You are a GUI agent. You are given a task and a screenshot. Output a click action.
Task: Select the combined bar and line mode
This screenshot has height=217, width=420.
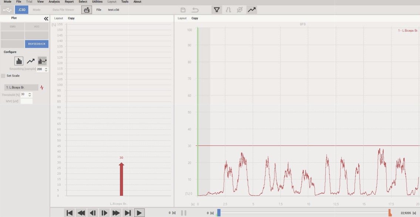coord(42,61)
